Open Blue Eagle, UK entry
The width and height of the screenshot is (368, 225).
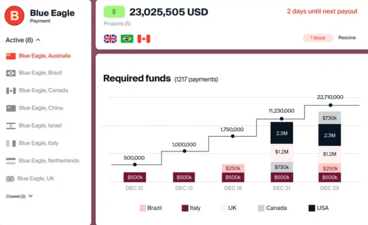click(30, 178)
